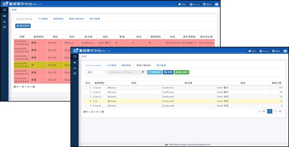Select the bottom table icon in the front sidebar

(75, 73)
